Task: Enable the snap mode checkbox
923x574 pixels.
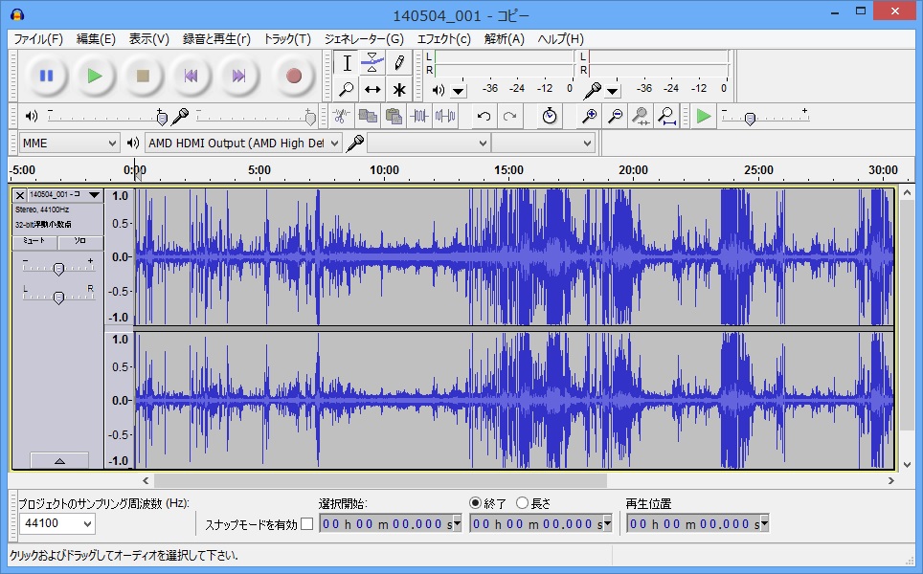Action: coord(306,524)
